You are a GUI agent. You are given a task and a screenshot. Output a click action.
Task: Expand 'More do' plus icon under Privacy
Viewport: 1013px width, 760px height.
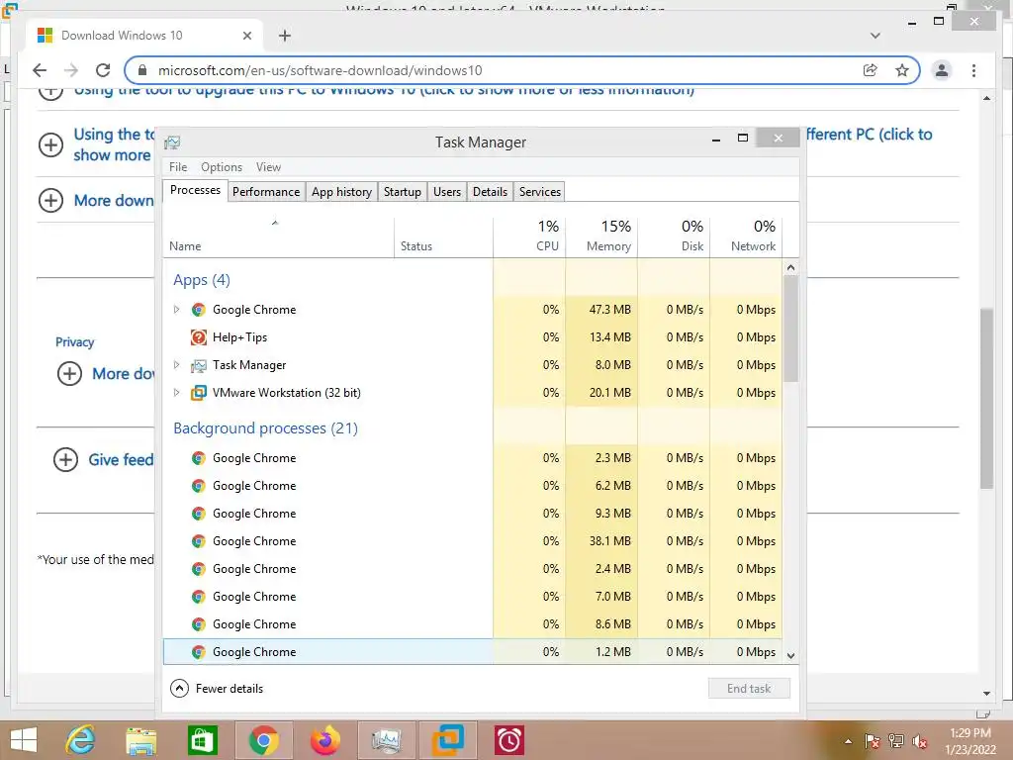(69, 373)
